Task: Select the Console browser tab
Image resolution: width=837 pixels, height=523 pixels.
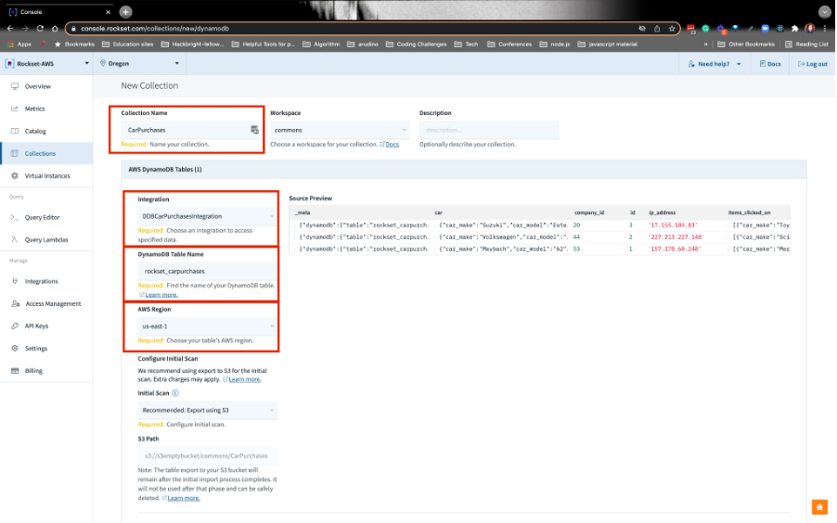Action: (x=58, y=12)
